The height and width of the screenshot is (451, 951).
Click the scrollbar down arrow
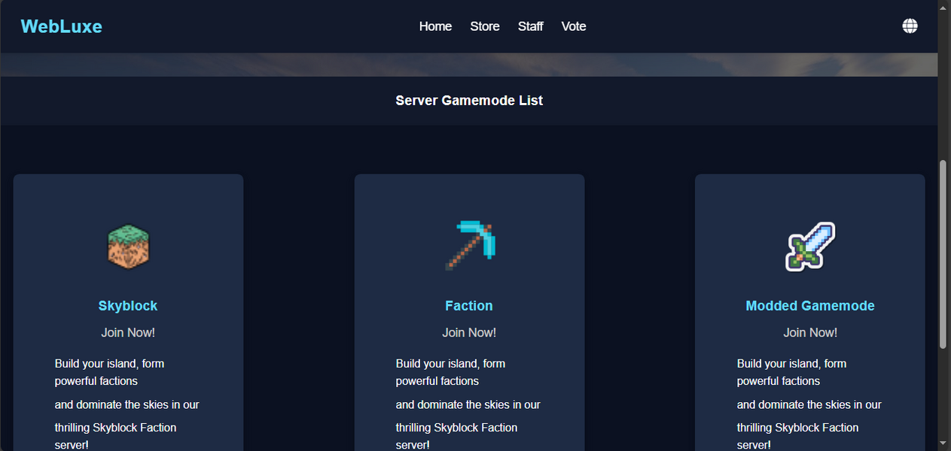[943, 444]
